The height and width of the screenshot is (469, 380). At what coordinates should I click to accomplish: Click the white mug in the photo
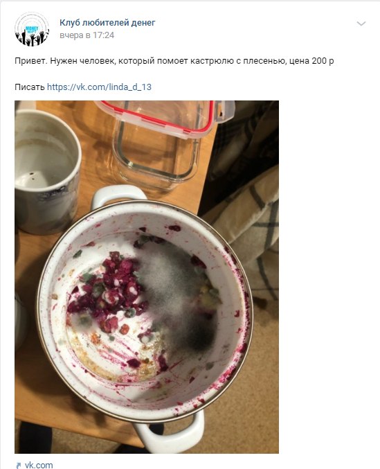point(46,172)
